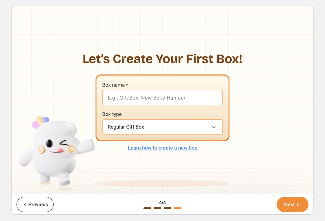
Task: Click the mascot's waving raised hand
Action: pos(87,146)
